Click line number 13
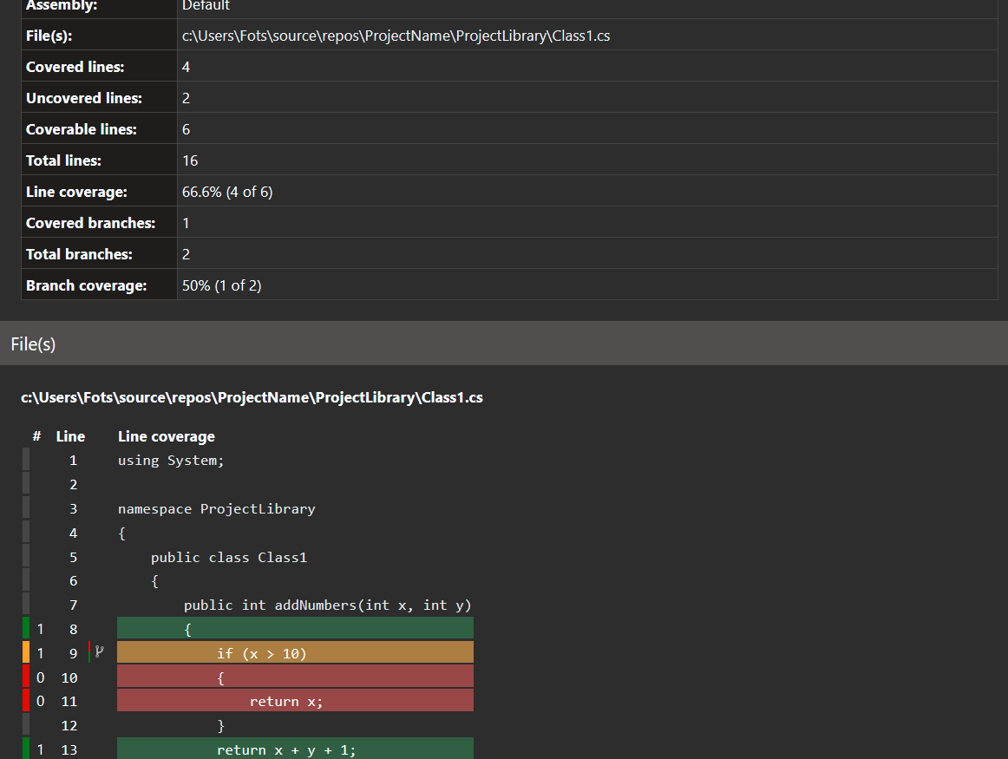 (69, 750)
